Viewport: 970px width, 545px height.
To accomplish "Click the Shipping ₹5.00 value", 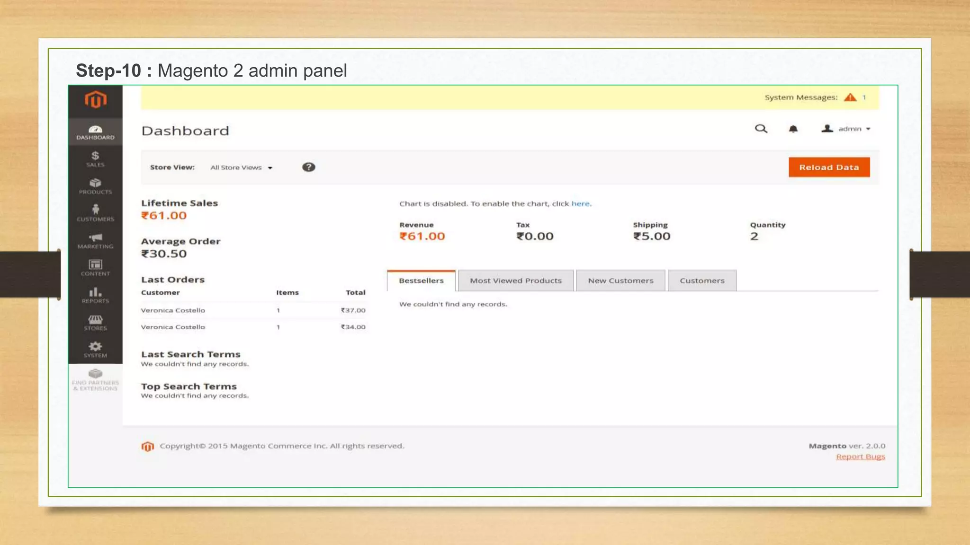I will 652,236.
